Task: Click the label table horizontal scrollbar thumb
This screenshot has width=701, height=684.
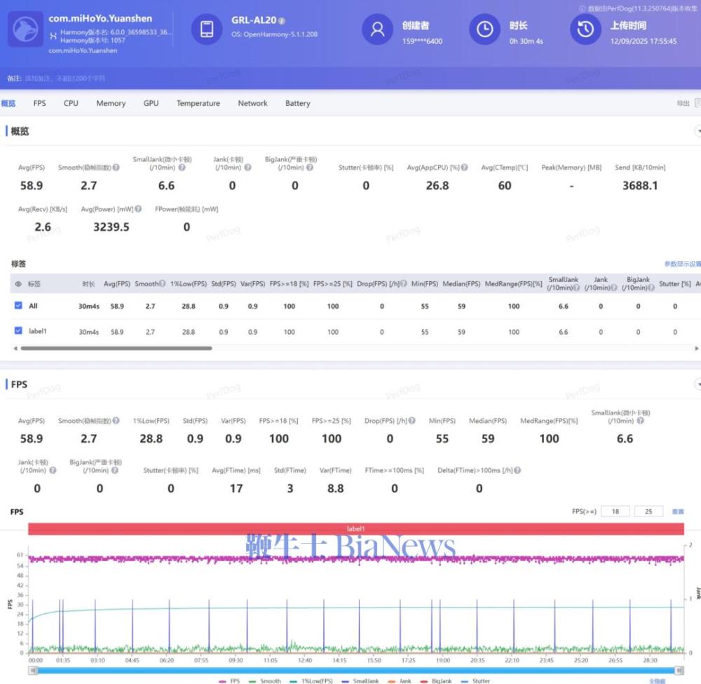Action: point(116,348)
